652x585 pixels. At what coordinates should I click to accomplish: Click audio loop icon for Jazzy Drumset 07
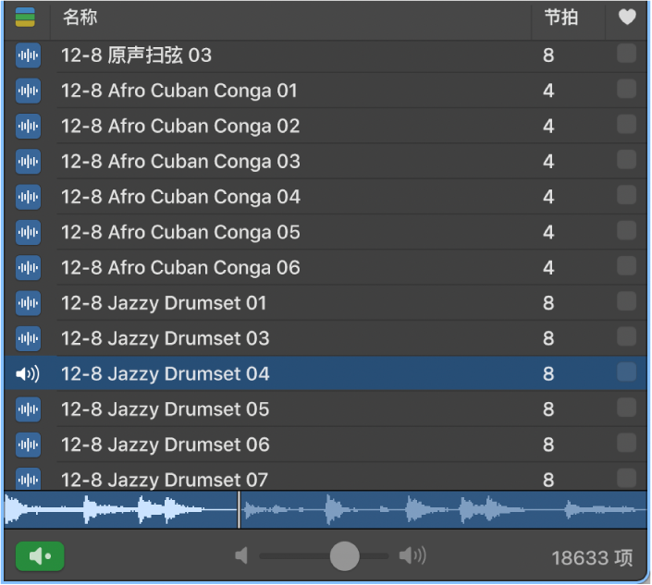click(x=28, y=479)
